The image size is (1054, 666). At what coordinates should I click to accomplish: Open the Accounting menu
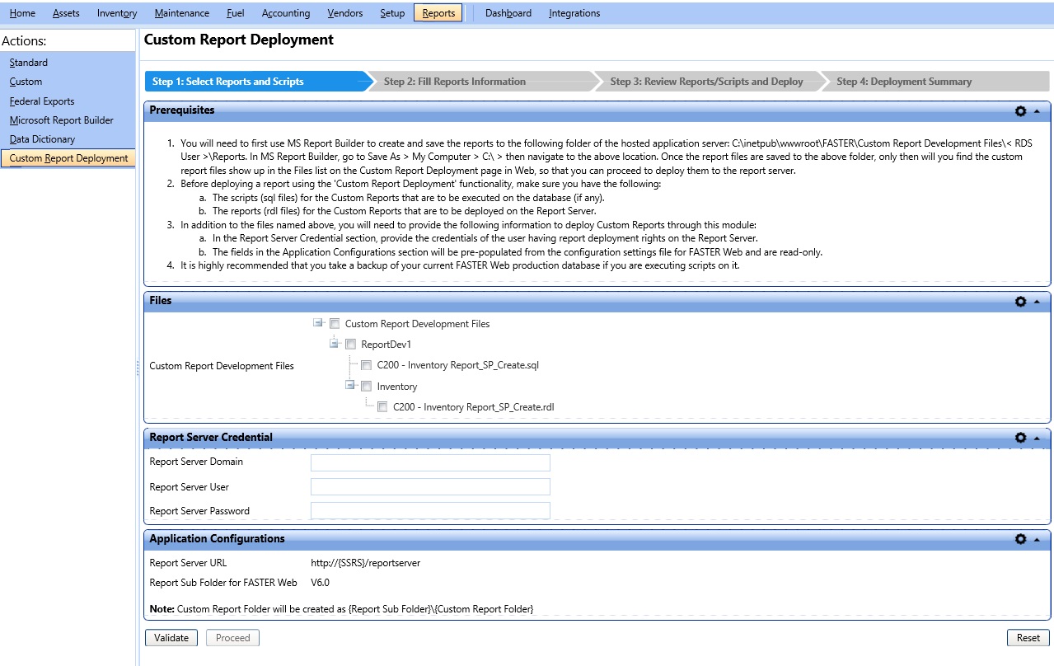pyautogui.click(x=286, y=13)
